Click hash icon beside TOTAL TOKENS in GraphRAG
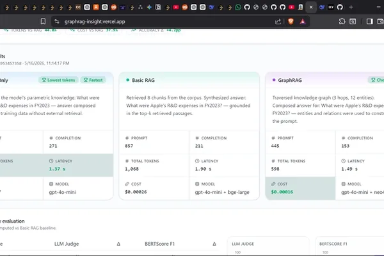The width and height of the screenshot is (384, 256). pyautogui.click(x=273, y=161)
